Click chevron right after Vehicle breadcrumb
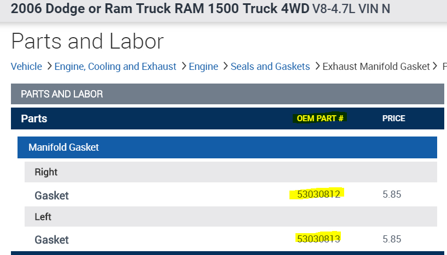 (x=49, y=67)
